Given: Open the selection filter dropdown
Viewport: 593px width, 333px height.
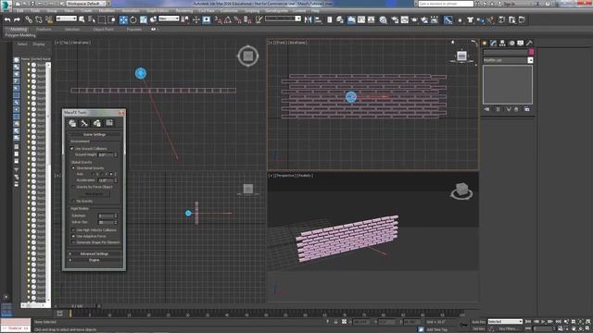Looking at the screenshot, I should point(66,18).
